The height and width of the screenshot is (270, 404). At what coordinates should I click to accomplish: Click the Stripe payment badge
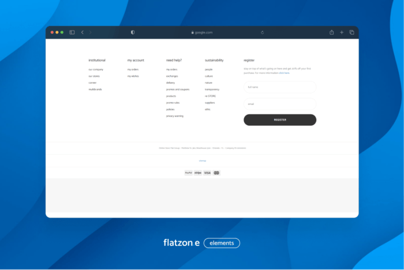point(198,172)
